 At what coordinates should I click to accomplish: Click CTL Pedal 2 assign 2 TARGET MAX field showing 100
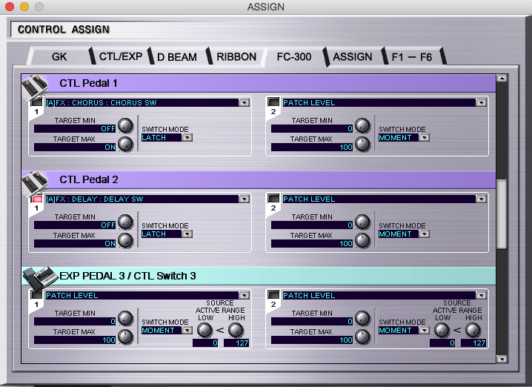(x=312, y=243)
